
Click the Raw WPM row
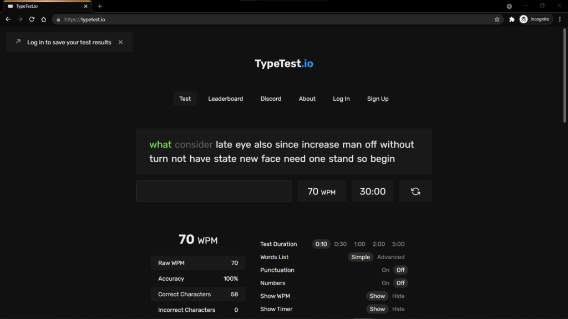click(x=198, y=263)
